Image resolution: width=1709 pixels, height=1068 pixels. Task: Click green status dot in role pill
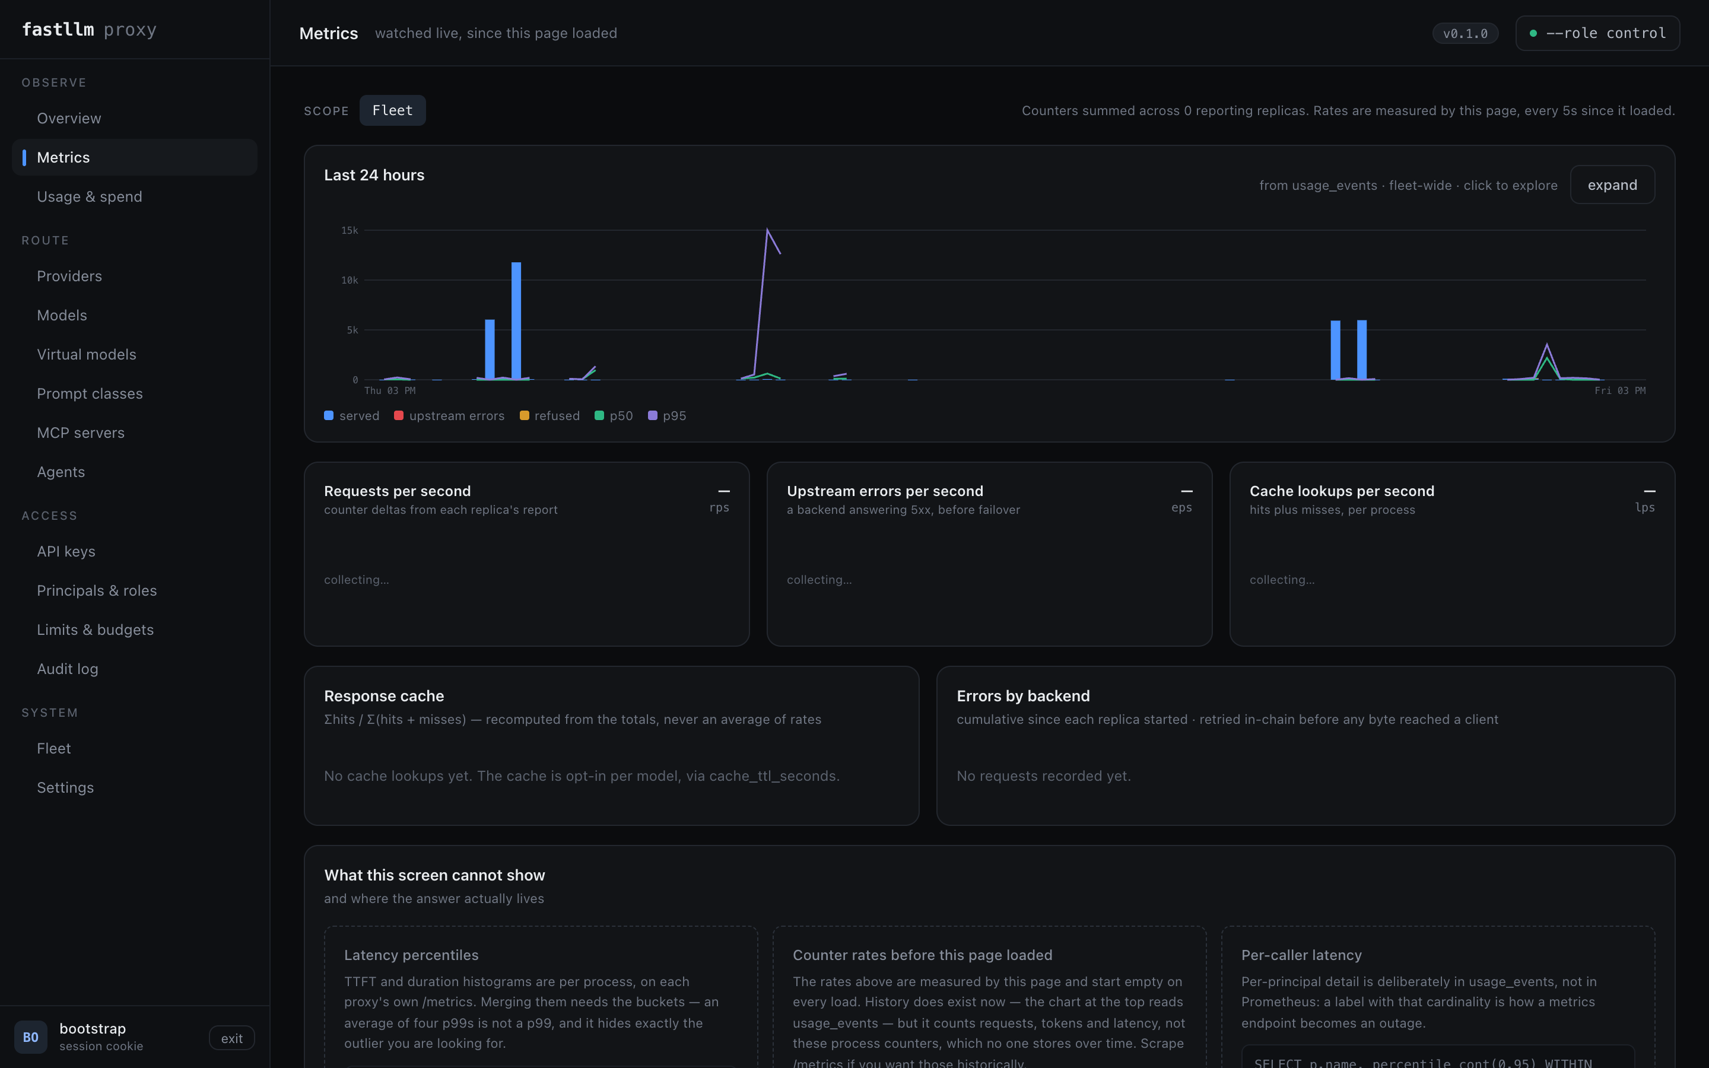pos(1533,33)
